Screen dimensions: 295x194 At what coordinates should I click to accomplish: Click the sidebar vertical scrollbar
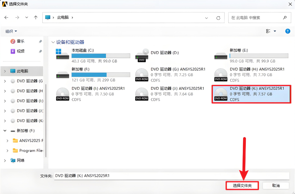coord(46,121)
